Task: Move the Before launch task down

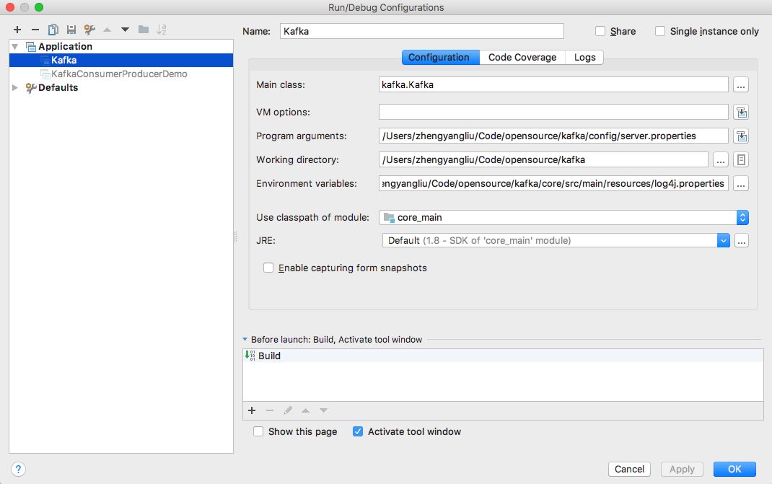Action: point(323,410)
